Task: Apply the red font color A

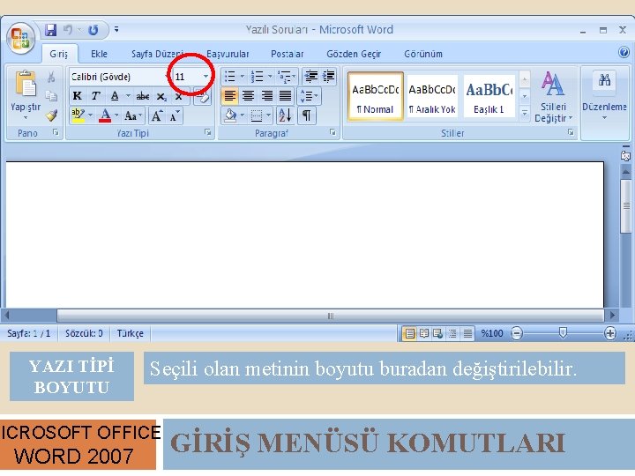Action: pyautogui.click(x=105, y=115)
